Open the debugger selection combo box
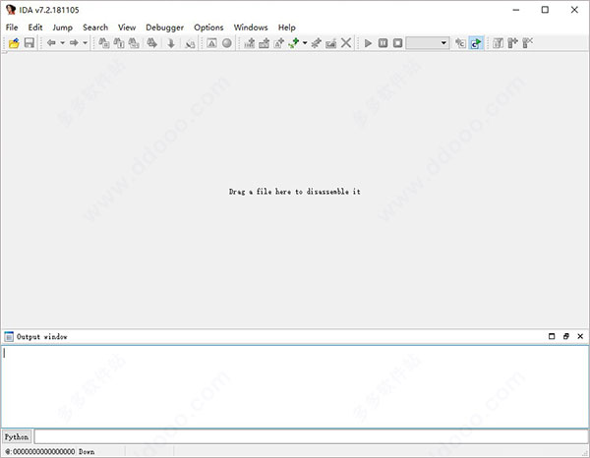Image resolution: width=590 pixels, height=458 pixels. tap(428, 43)
